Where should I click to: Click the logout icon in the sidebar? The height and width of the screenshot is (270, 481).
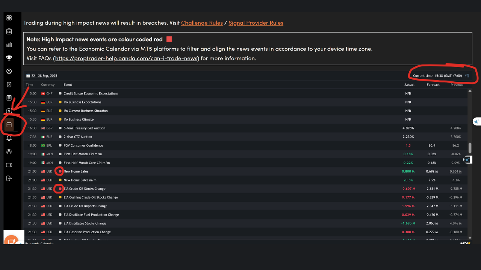tap(9, 178)
